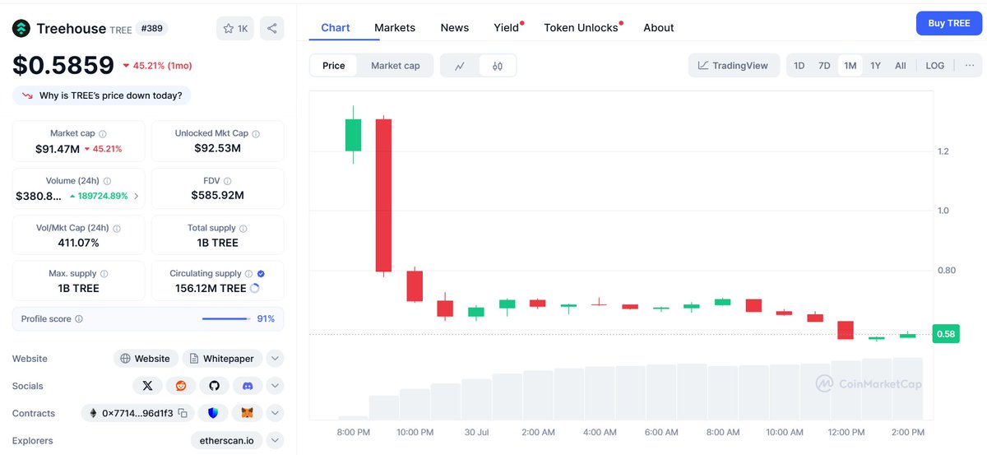
Task: Click Market cap info icon
Action: [x=103, y=133]
